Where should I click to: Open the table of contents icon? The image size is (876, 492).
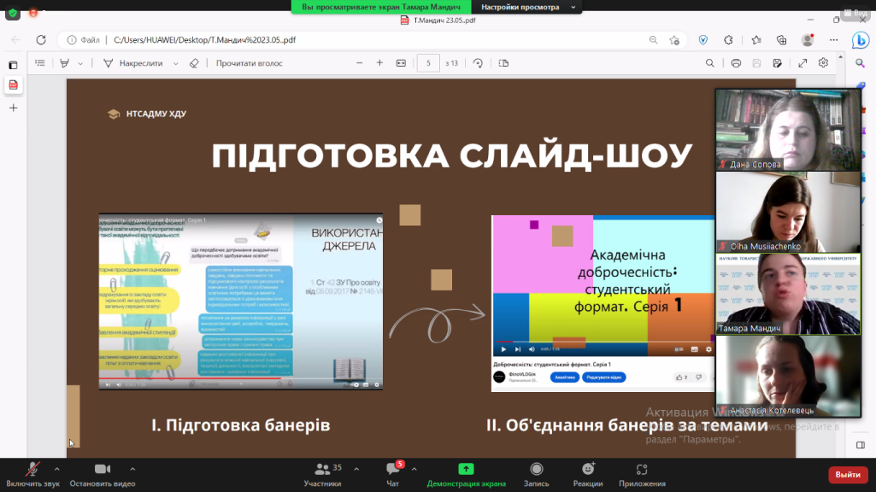pyautogui.click(x=39, y=63)
